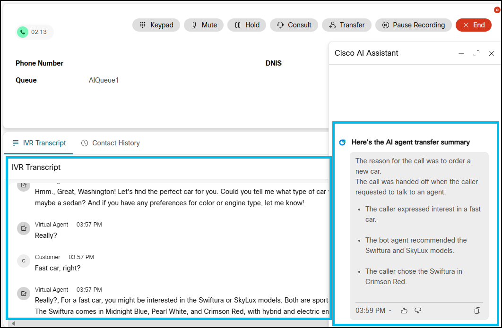Open the Contact History tab
502x328 pixels.
(111, 143)
